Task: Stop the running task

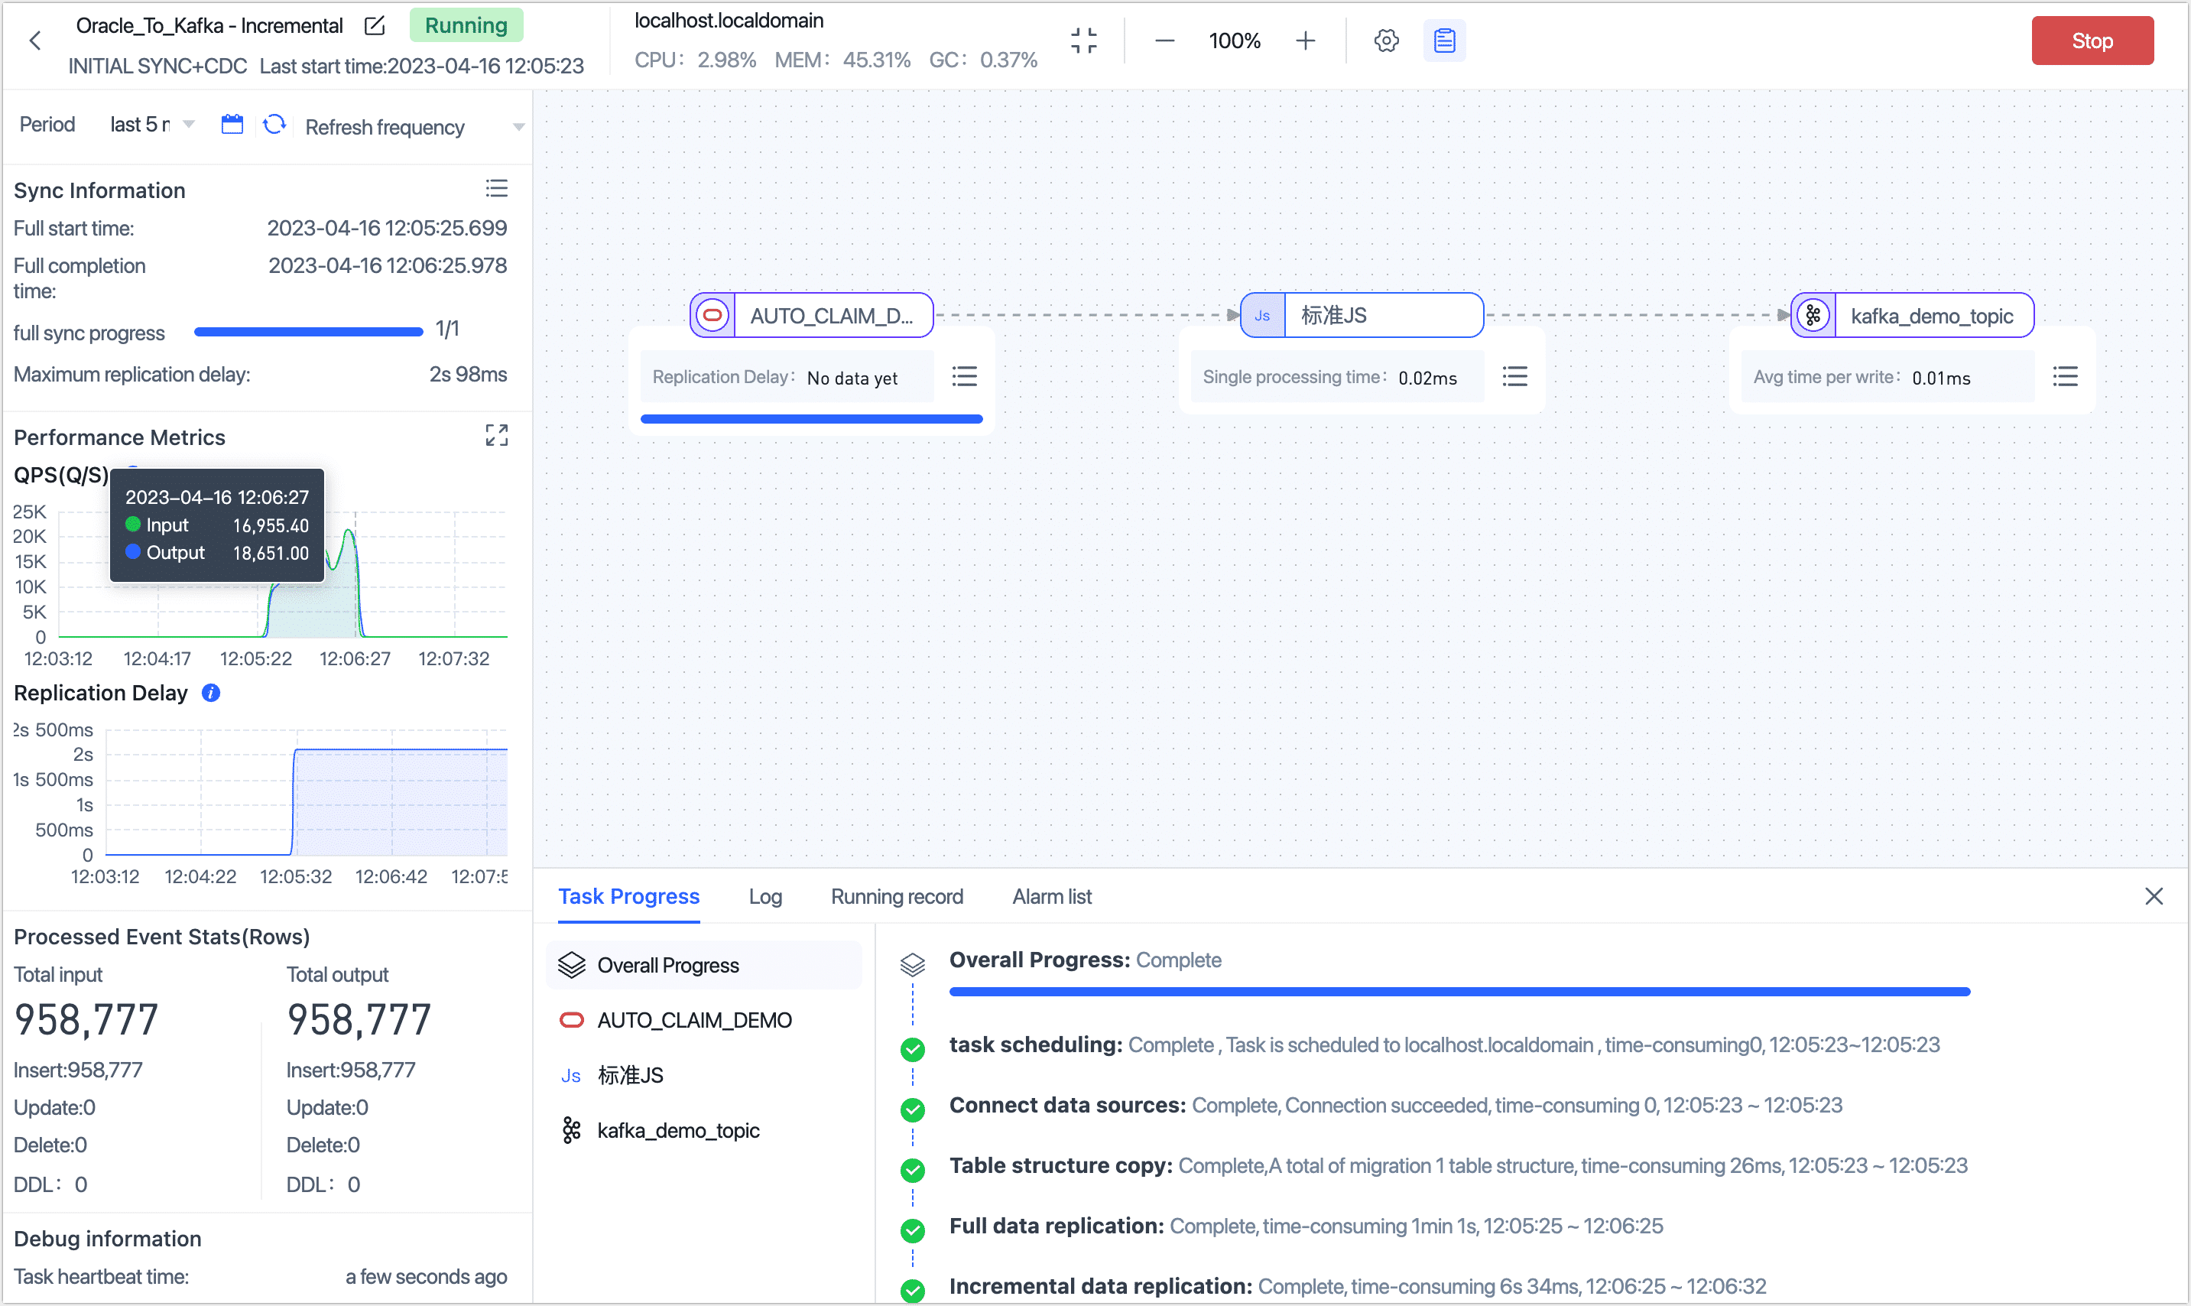Action: coord(2092,40)
